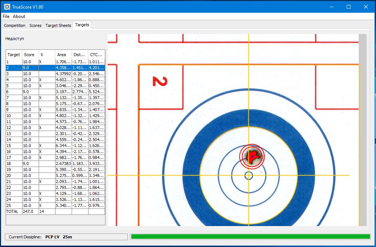Close the TrueScore window
376x247 pixels.
click(x=365, y=7)
